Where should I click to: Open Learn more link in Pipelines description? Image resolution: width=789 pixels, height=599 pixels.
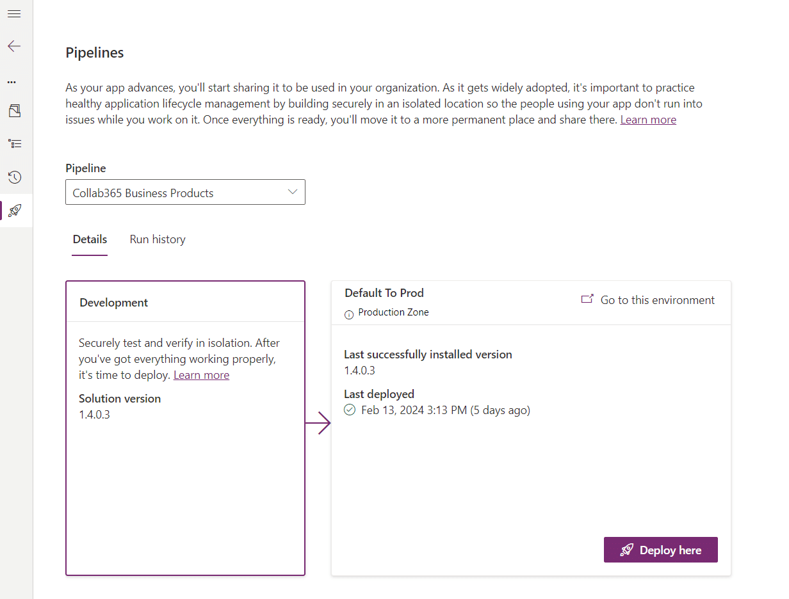click(x=648, y=120)
